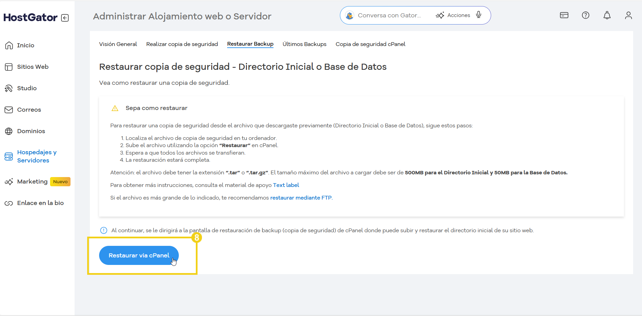Open the Dominios globe icon
This screenshot has width=642, height=316.
9,131
